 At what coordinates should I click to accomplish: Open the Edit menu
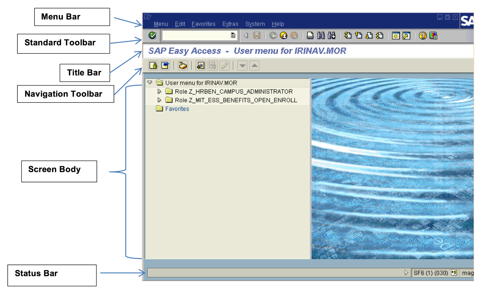[180, 24]
